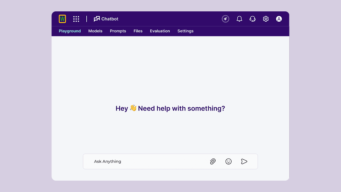Open the AI sparkle assistant
The width and height of the screenshot is (341, 192).
(x=226, y=19)
